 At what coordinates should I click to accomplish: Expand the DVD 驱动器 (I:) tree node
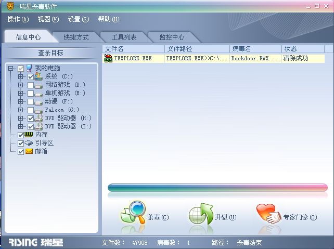(20, 126)
